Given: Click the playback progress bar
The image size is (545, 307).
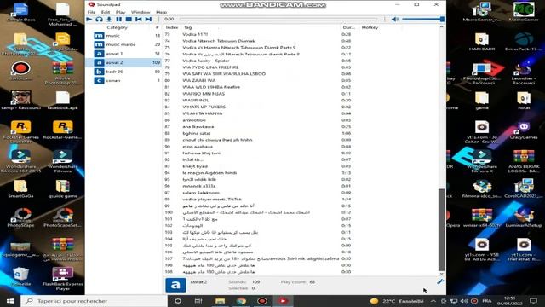Looking at the screenshot, I should (x=278, y=19).
